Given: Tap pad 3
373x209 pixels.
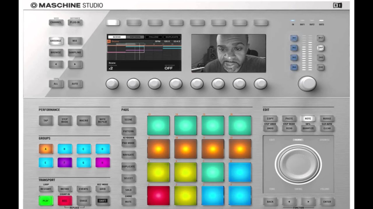Looking at the screenshot, I should (213, 195).
